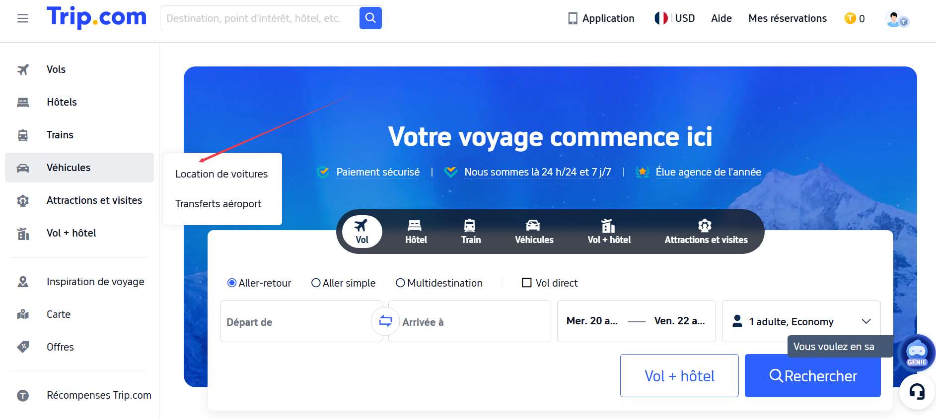
Task: Click the Vous voulez en sa tooltip
Action: 840,347
